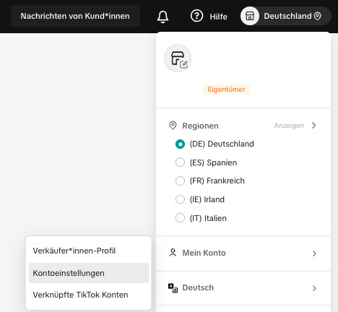Select the (DE) Deutschland radio button
The width and height of the screenshot is (338, 312).
point(180,144)
